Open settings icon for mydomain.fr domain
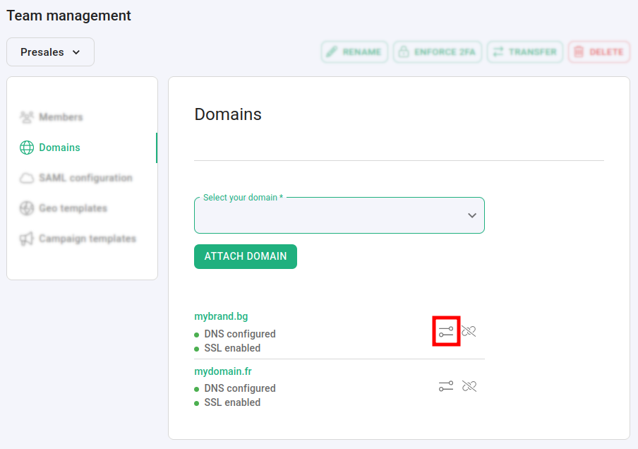This screenshot has width=638, height=449. click(446, 386)
